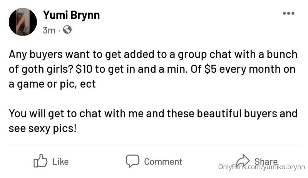Click the paragraph starting 'You will get to chat'
The height and width of the screenshot is (178, 308).
click(x=153, y=121)
